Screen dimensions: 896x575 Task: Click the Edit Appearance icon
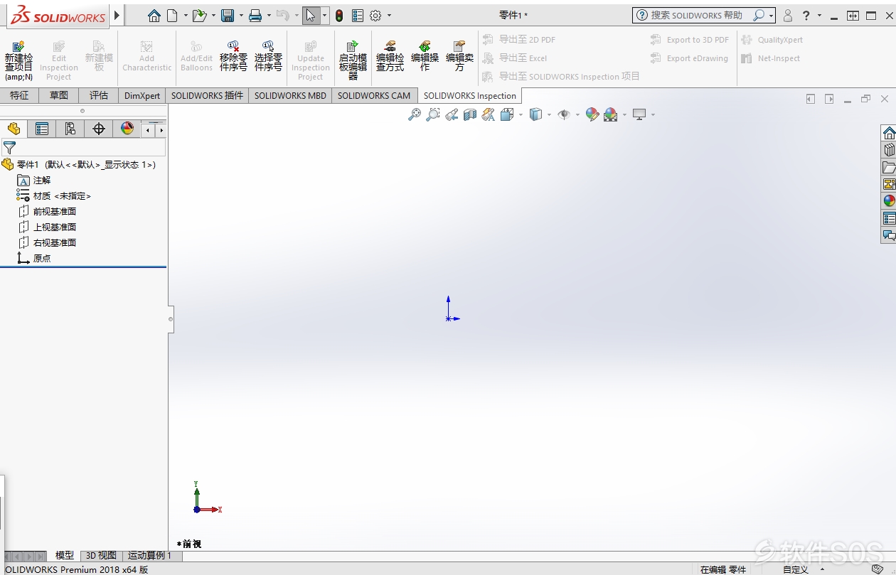coord(592,114)
